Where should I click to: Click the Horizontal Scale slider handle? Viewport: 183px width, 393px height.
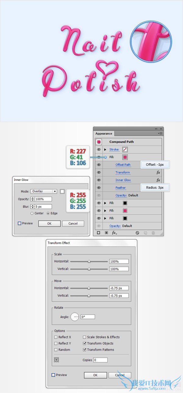89,261
